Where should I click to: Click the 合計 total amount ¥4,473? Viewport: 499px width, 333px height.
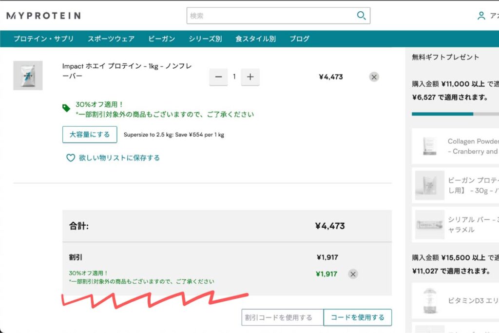tap(330, 226)
